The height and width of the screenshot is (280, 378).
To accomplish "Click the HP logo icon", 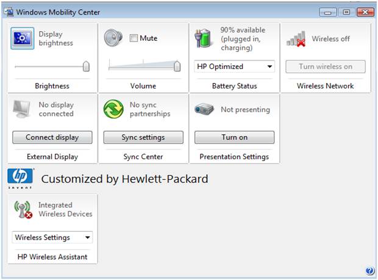I will pyautogui.click(x=20, y=178).
